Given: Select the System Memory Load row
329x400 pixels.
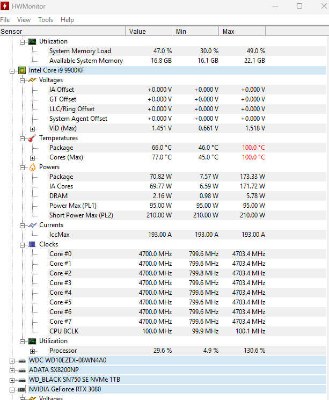Looking at the screenshot, I should coord(187,51).
